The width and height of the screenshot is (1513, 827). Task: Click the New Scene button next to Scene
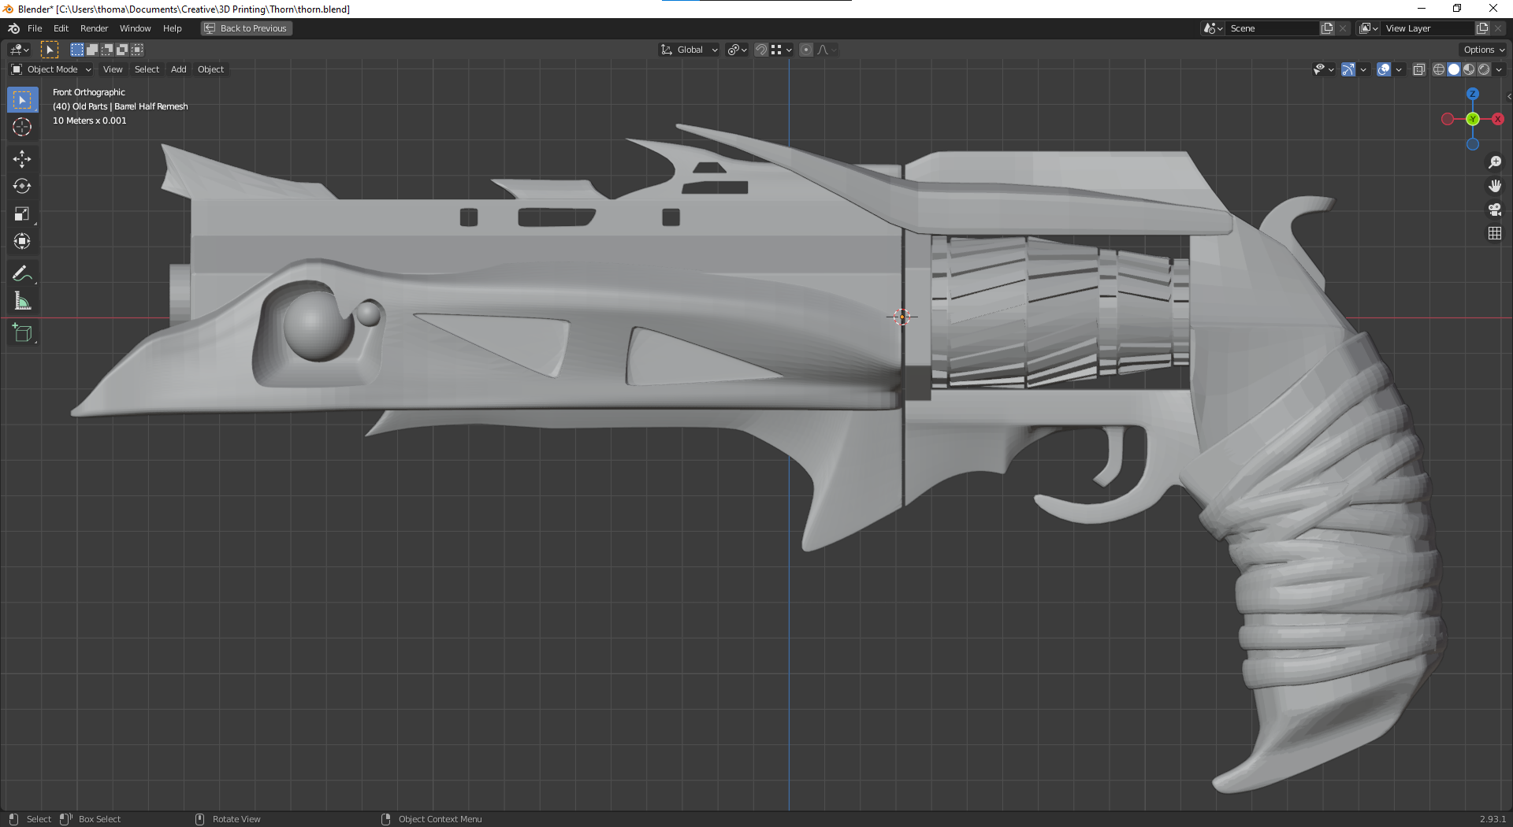tap(1326, 28)
